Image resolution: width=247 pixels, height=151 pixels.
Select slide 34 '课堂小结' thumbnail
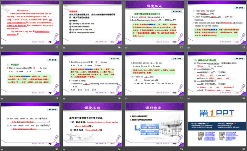click(x=92, y=125)
